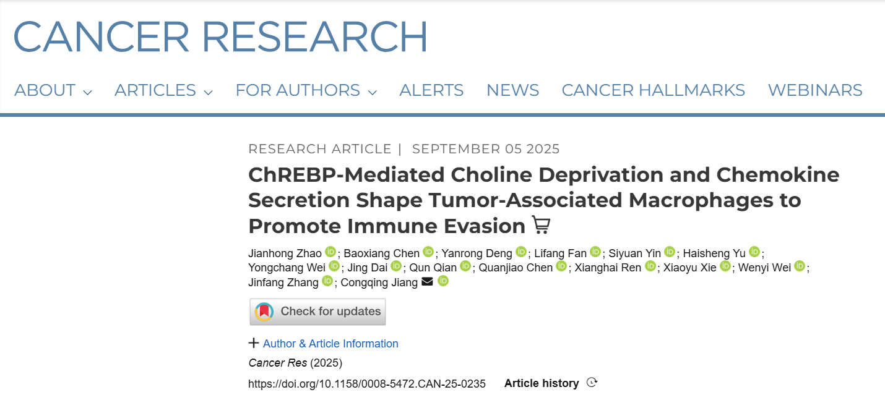Click the Cancer Research journal logo
Screen dimensions: 885x400
(x=220, y=36)
